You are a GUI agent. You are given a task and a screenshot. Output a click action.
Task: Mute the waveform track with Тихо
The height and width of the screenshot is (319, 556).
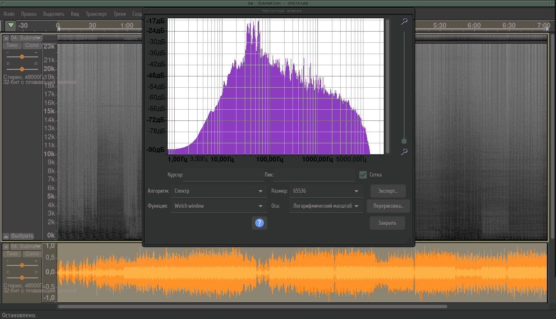[x=12, y=254]
